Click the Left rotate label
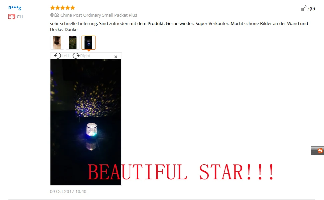 tap(65, 56)
